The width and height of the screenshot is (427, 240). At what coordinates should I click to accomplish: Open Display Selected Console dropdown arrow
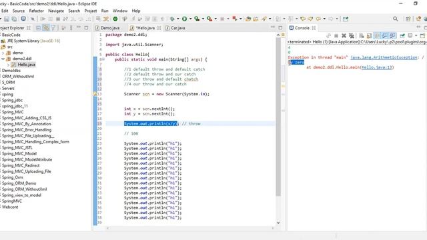pos(416,35)
